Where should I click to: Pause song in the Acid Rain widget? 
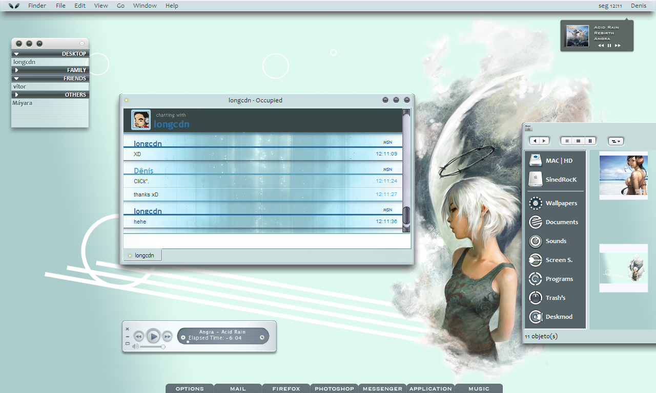pos(609,46)
